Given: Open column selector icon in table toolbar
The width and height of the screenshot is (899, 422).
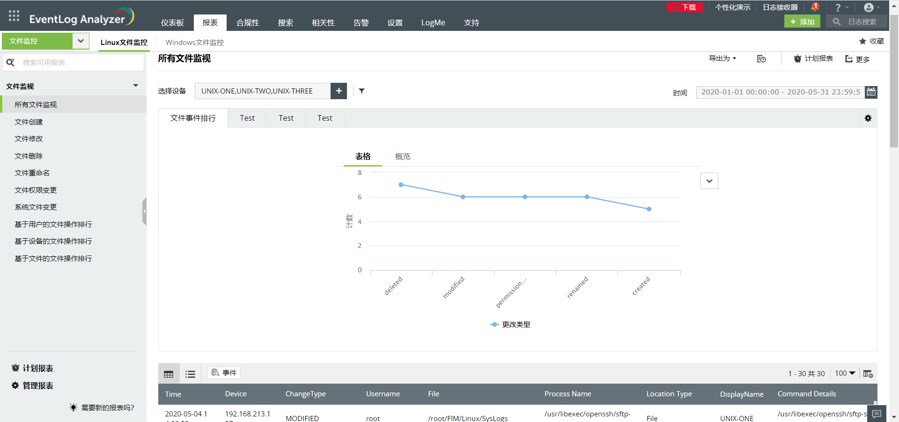Looking at the screenshot, I should [x=868, y=373].
